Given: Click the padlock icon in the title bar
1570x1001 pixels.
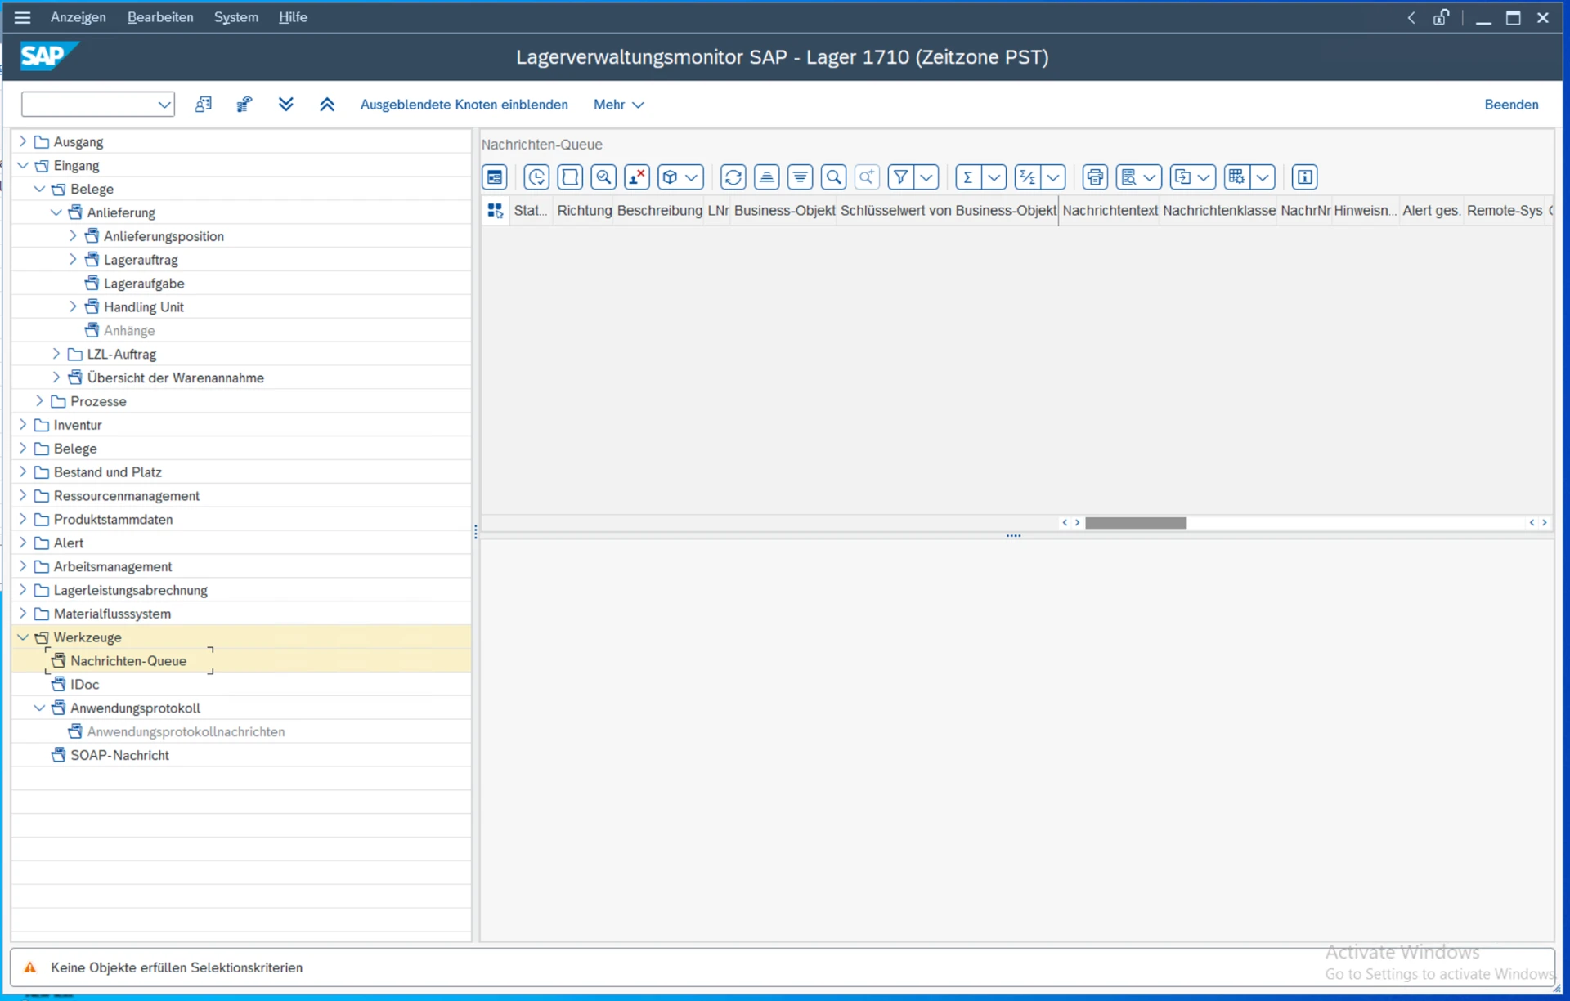Looking at the screenshot, I should tap(1441, 17).
